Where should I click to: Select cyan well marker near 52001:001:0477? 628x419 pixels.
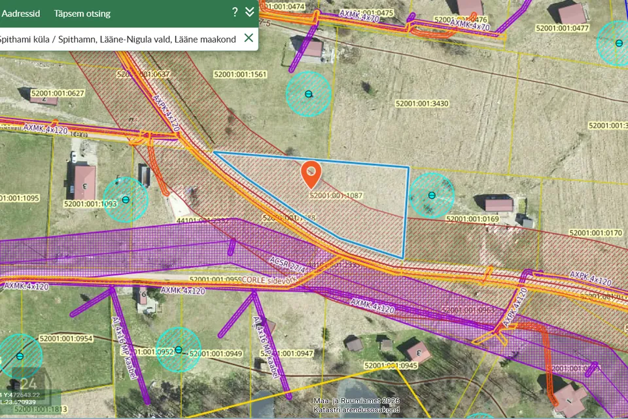(x=619, y=43)
